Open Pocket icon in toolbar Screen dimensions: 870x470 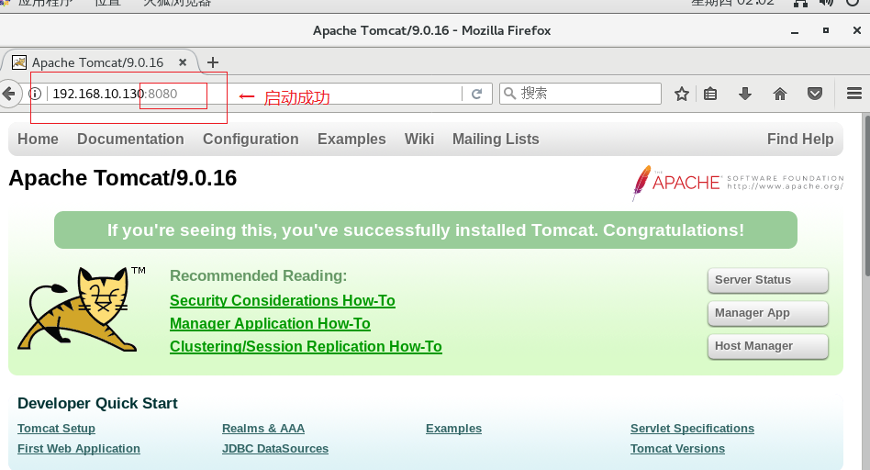point(815,94)
